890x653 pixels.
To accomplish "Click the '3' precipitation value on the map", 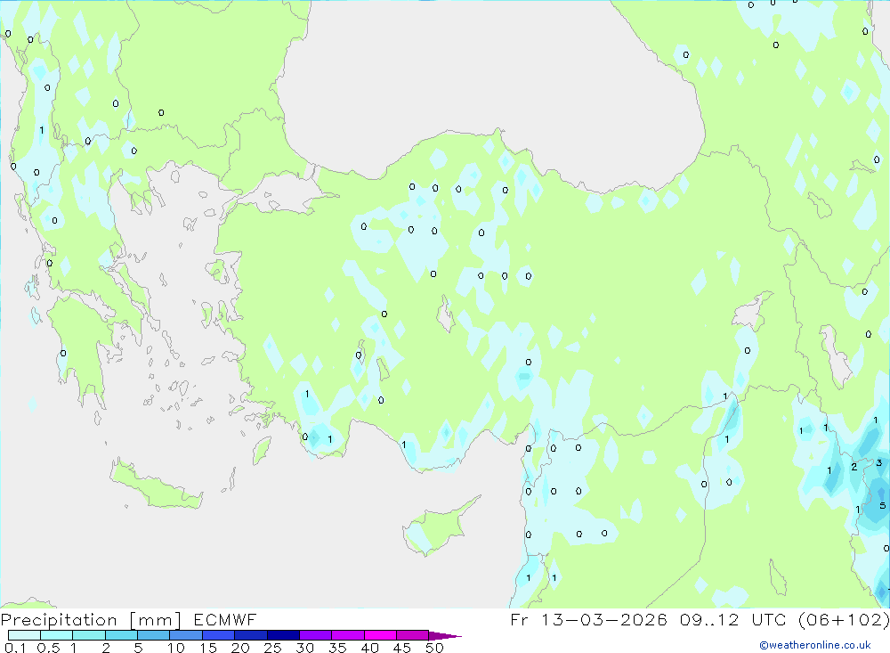I will [879, 462].
